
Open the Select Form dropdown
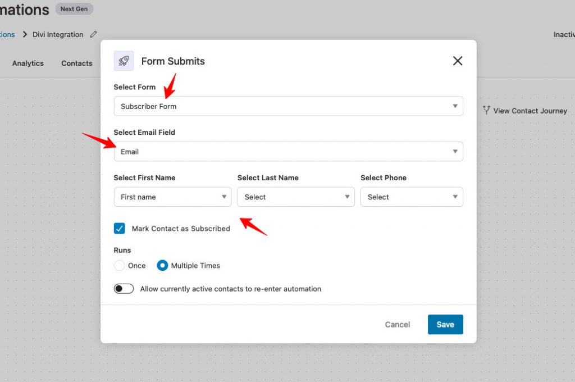click(288, 106)
